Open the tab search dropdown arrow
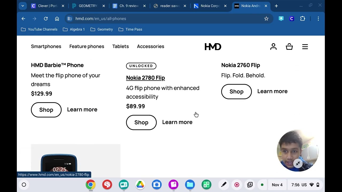Viewport: 342px width, 192px height. click(23, 6)
